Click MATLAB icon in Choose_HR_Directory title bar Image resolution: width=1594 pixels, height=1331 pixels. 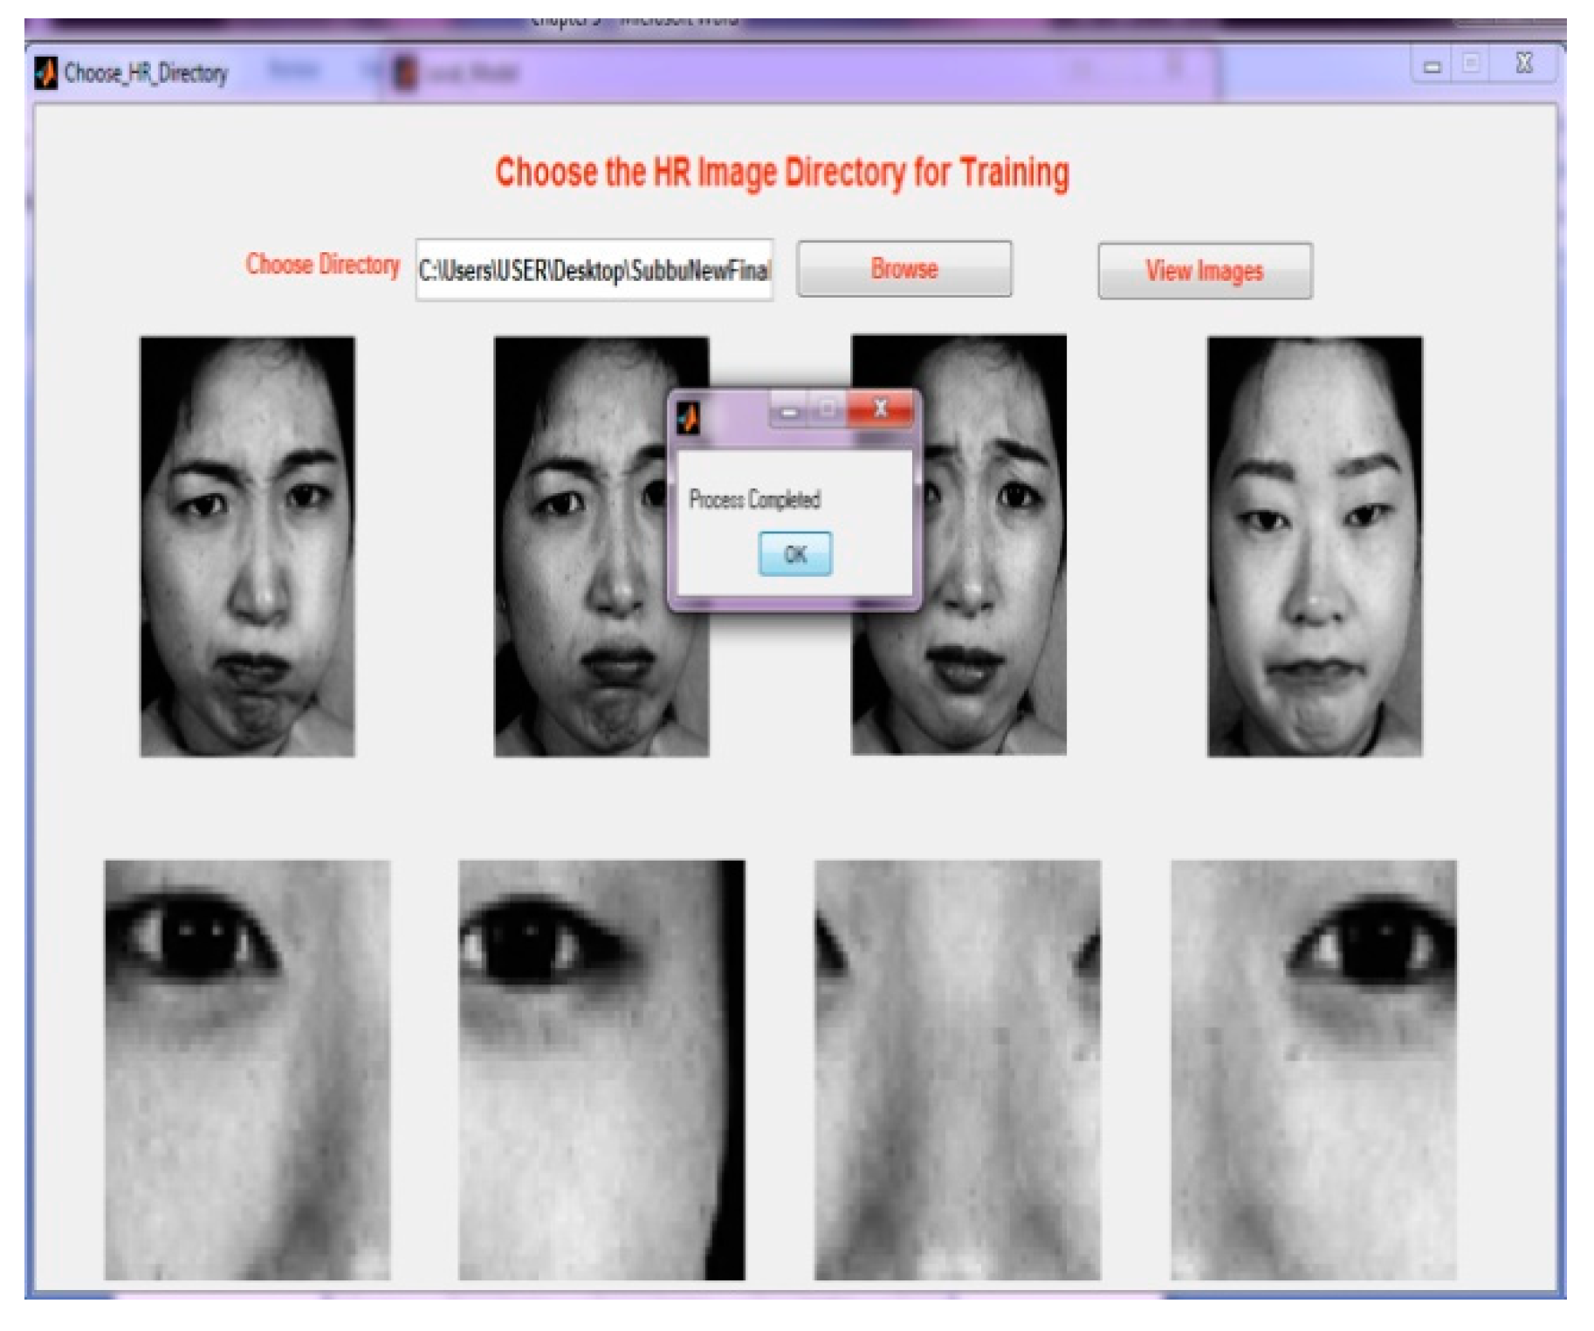click(46, 72)
